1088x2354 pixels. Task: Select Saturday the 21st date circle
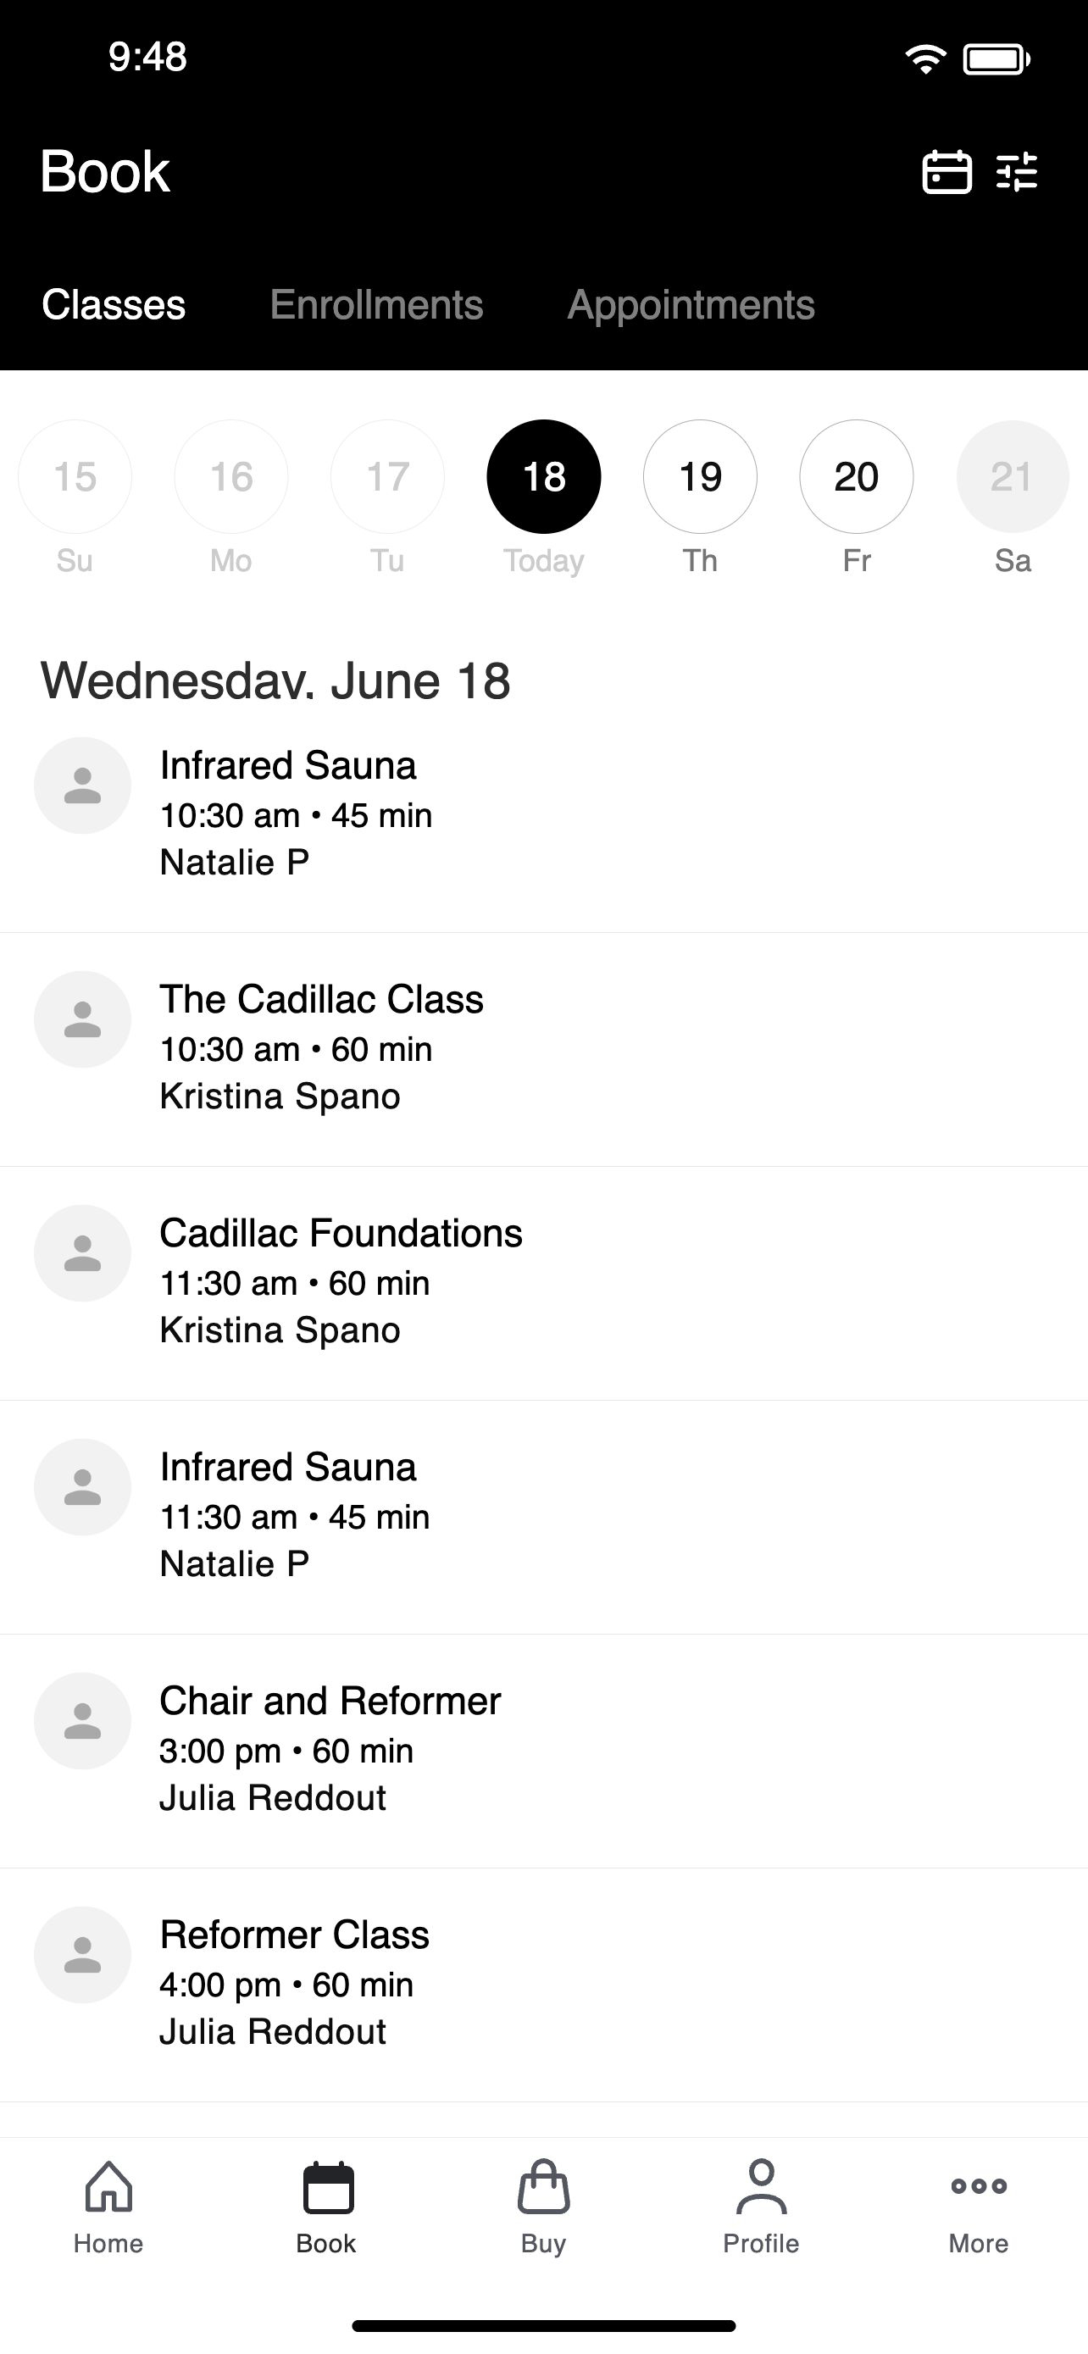click(1013, 476)
